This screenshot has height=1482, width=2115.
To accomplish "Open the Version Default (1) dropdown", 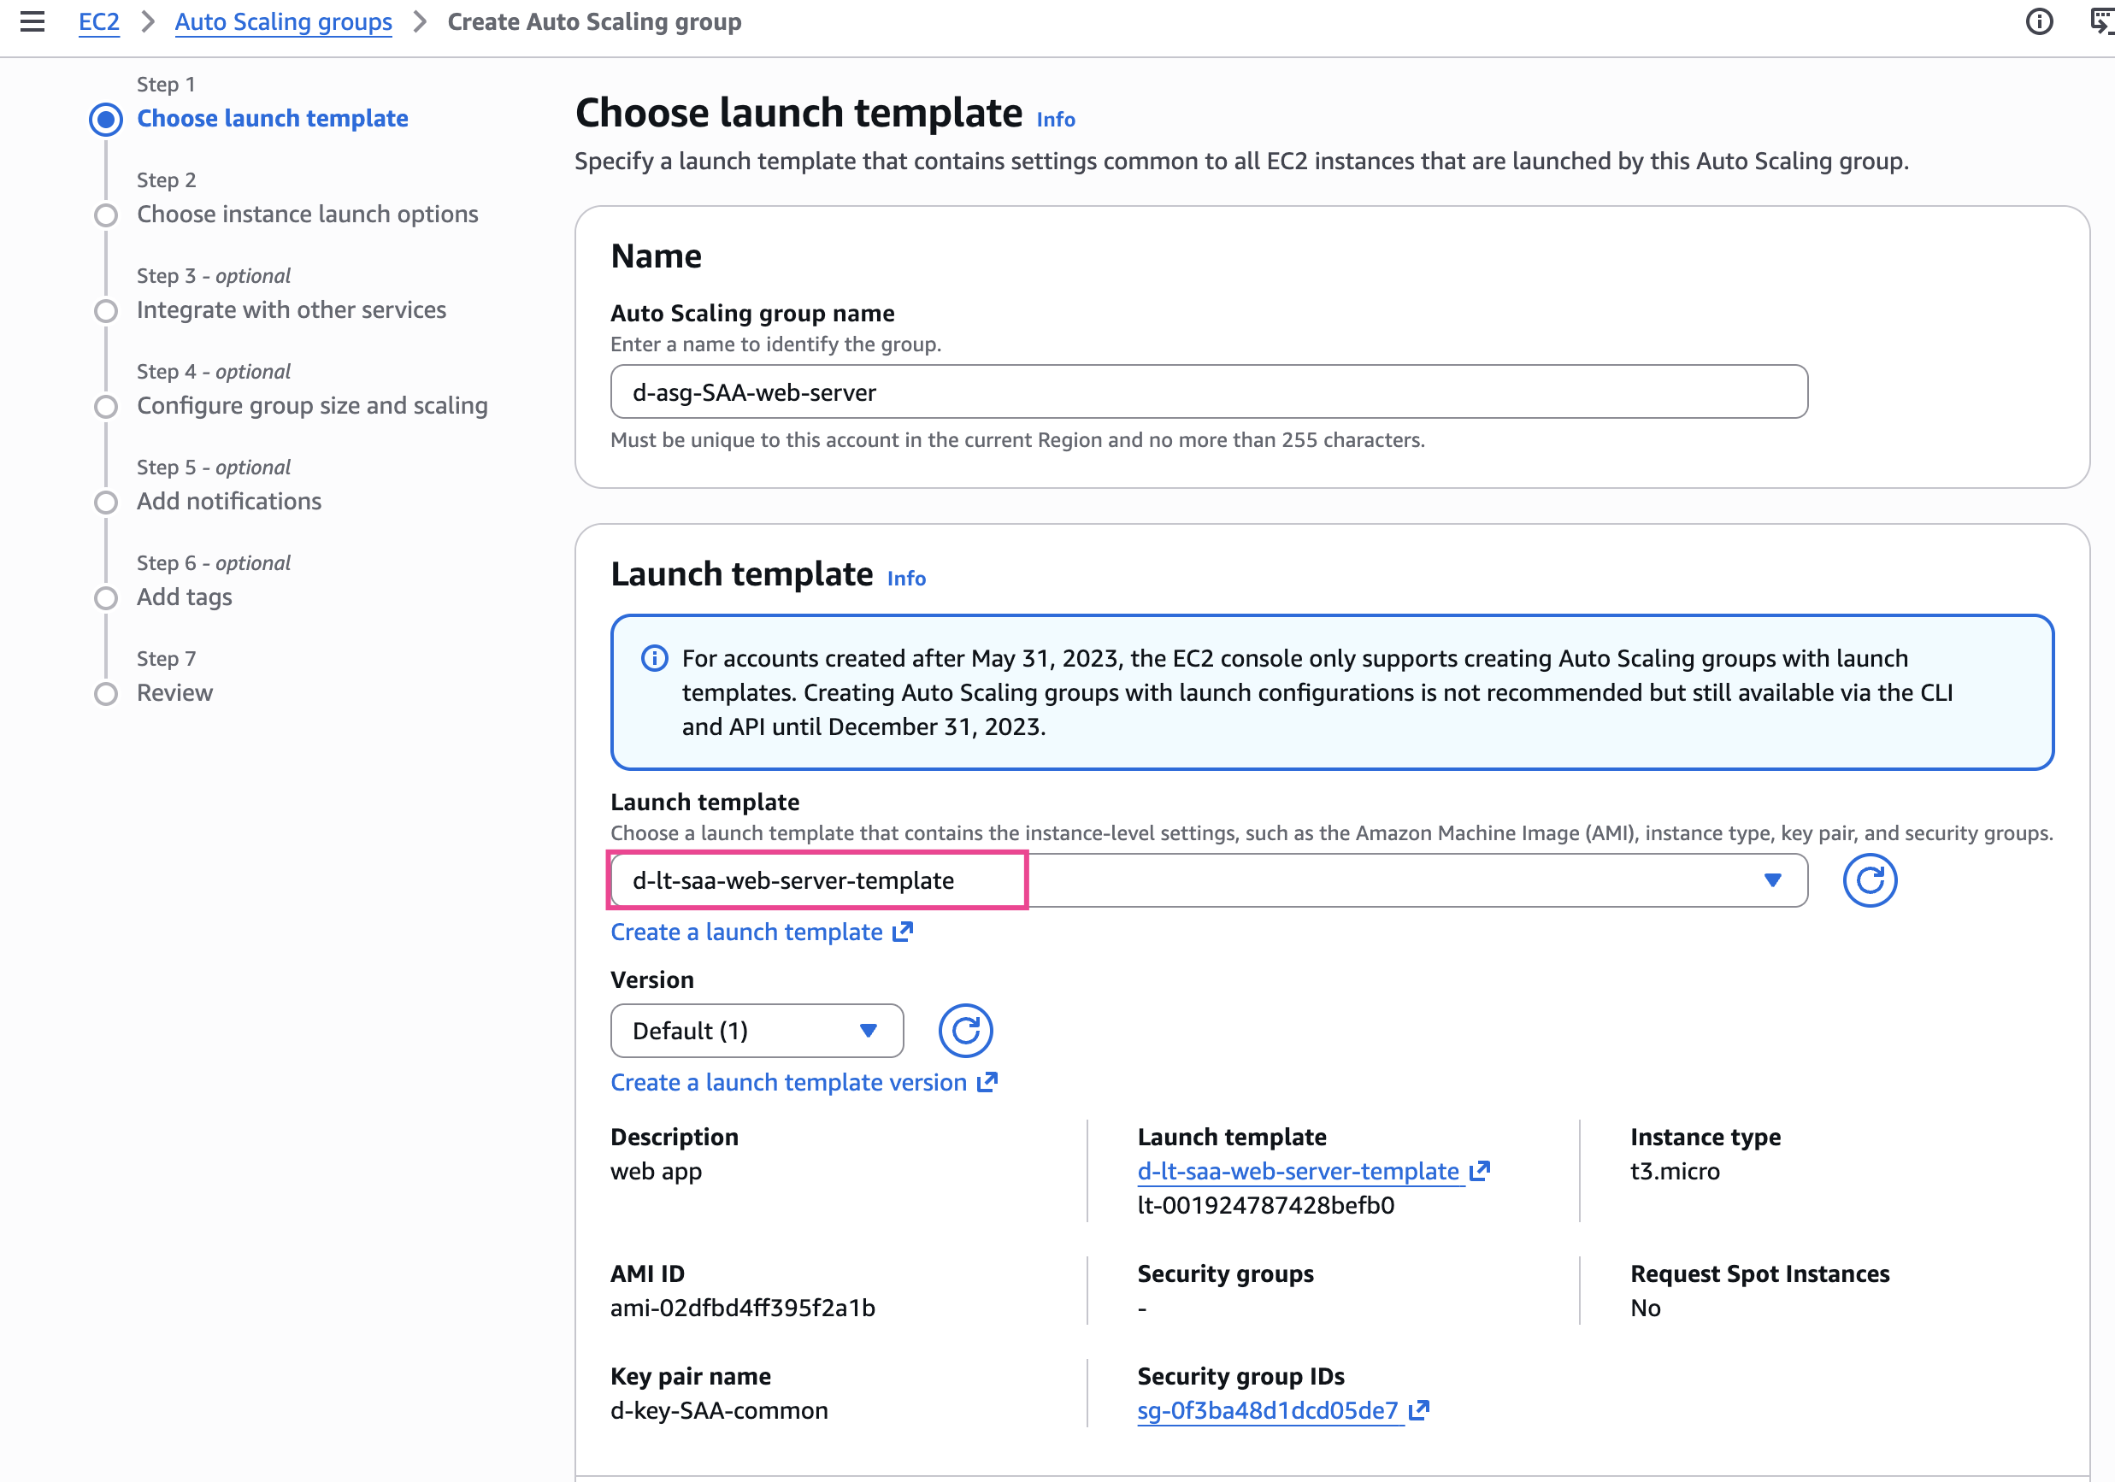I will point(756,1031).
